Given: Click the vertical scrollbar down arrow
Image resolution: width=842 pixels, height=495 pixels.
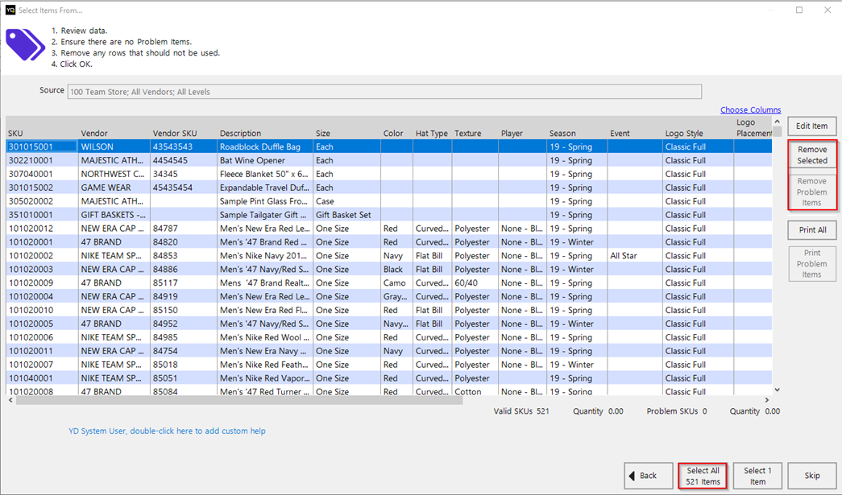Looking at the screenshot, I should [777, 390].
